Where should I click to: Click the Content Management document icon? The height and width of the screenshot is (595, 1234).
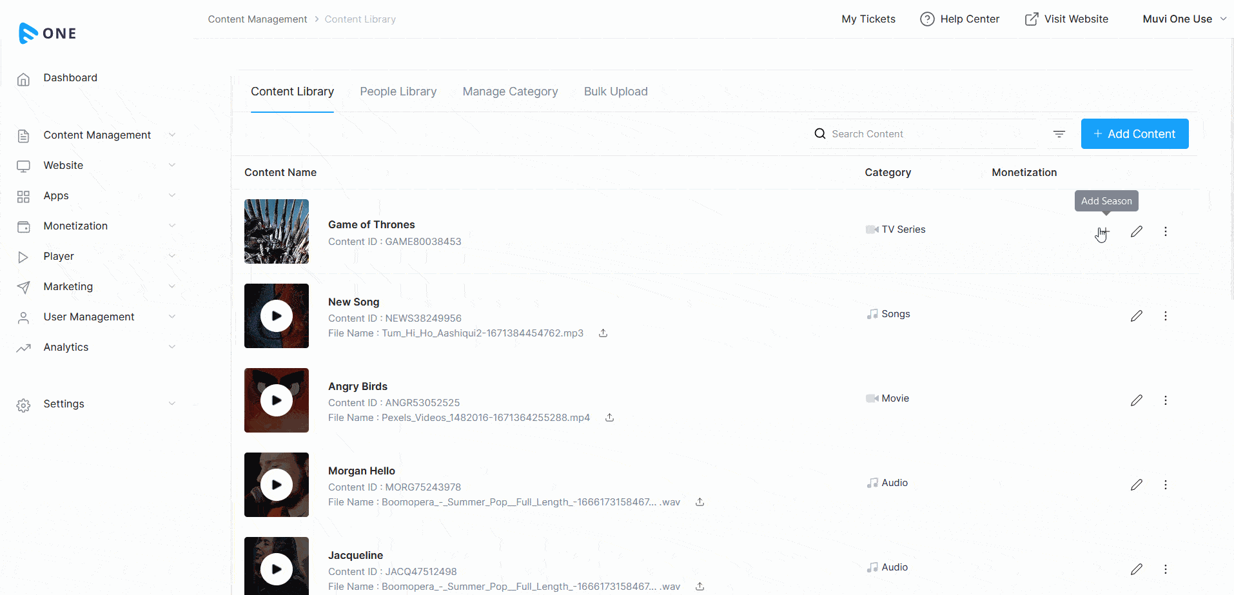pos(24,135)
